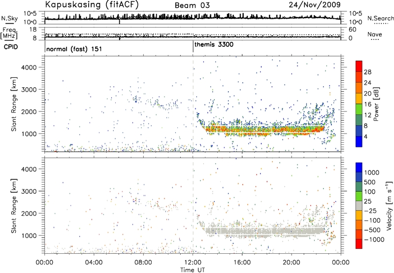Click '4000' tick on the power panel
The image size is (394, 273).
pos(29,68)
